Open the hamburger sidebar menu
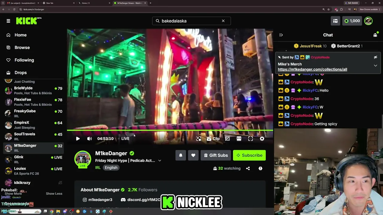Viewport: 383px width, 215px height. point(8,21)
